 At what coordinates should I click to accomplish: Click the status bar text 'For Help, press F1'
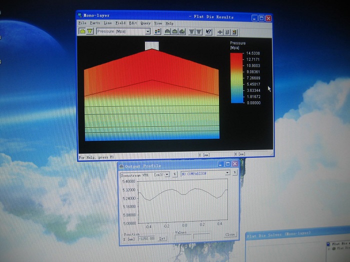click(96, 157)
